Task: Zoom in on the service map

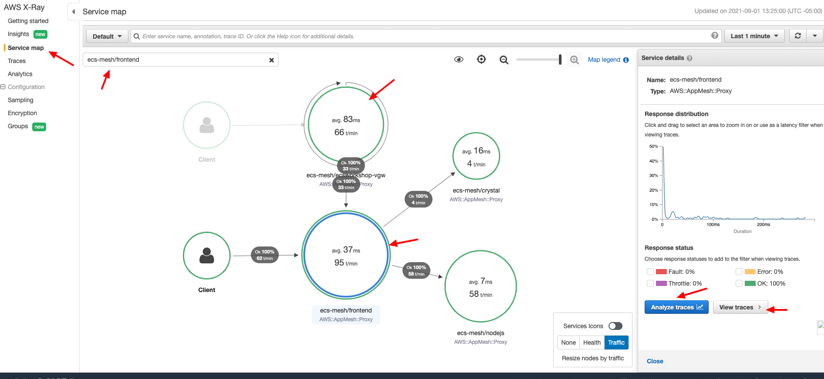Action: coord(575,60)
